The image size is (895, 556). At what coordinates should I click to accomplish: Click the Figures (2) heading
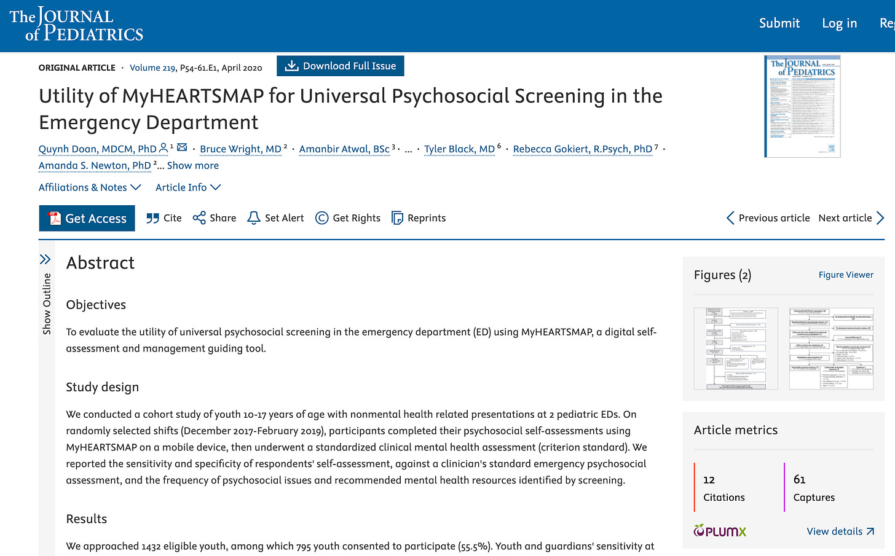point(722,275)
